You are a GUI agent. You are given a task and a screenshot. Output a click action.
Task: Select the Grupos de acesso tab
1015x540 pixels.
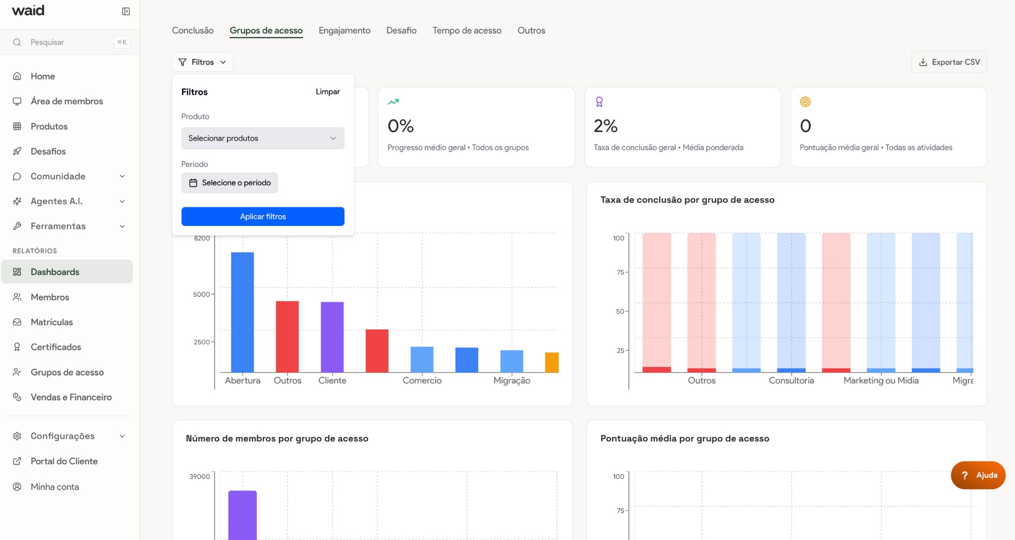pos(266,30)
